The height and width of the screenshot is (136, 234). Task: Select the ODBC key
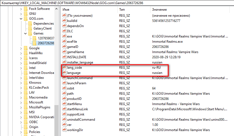[34, 122]
